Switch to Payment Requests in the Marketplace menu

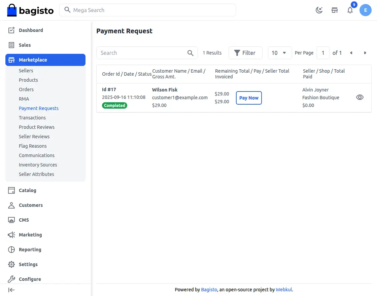click(x=39, y=108)
